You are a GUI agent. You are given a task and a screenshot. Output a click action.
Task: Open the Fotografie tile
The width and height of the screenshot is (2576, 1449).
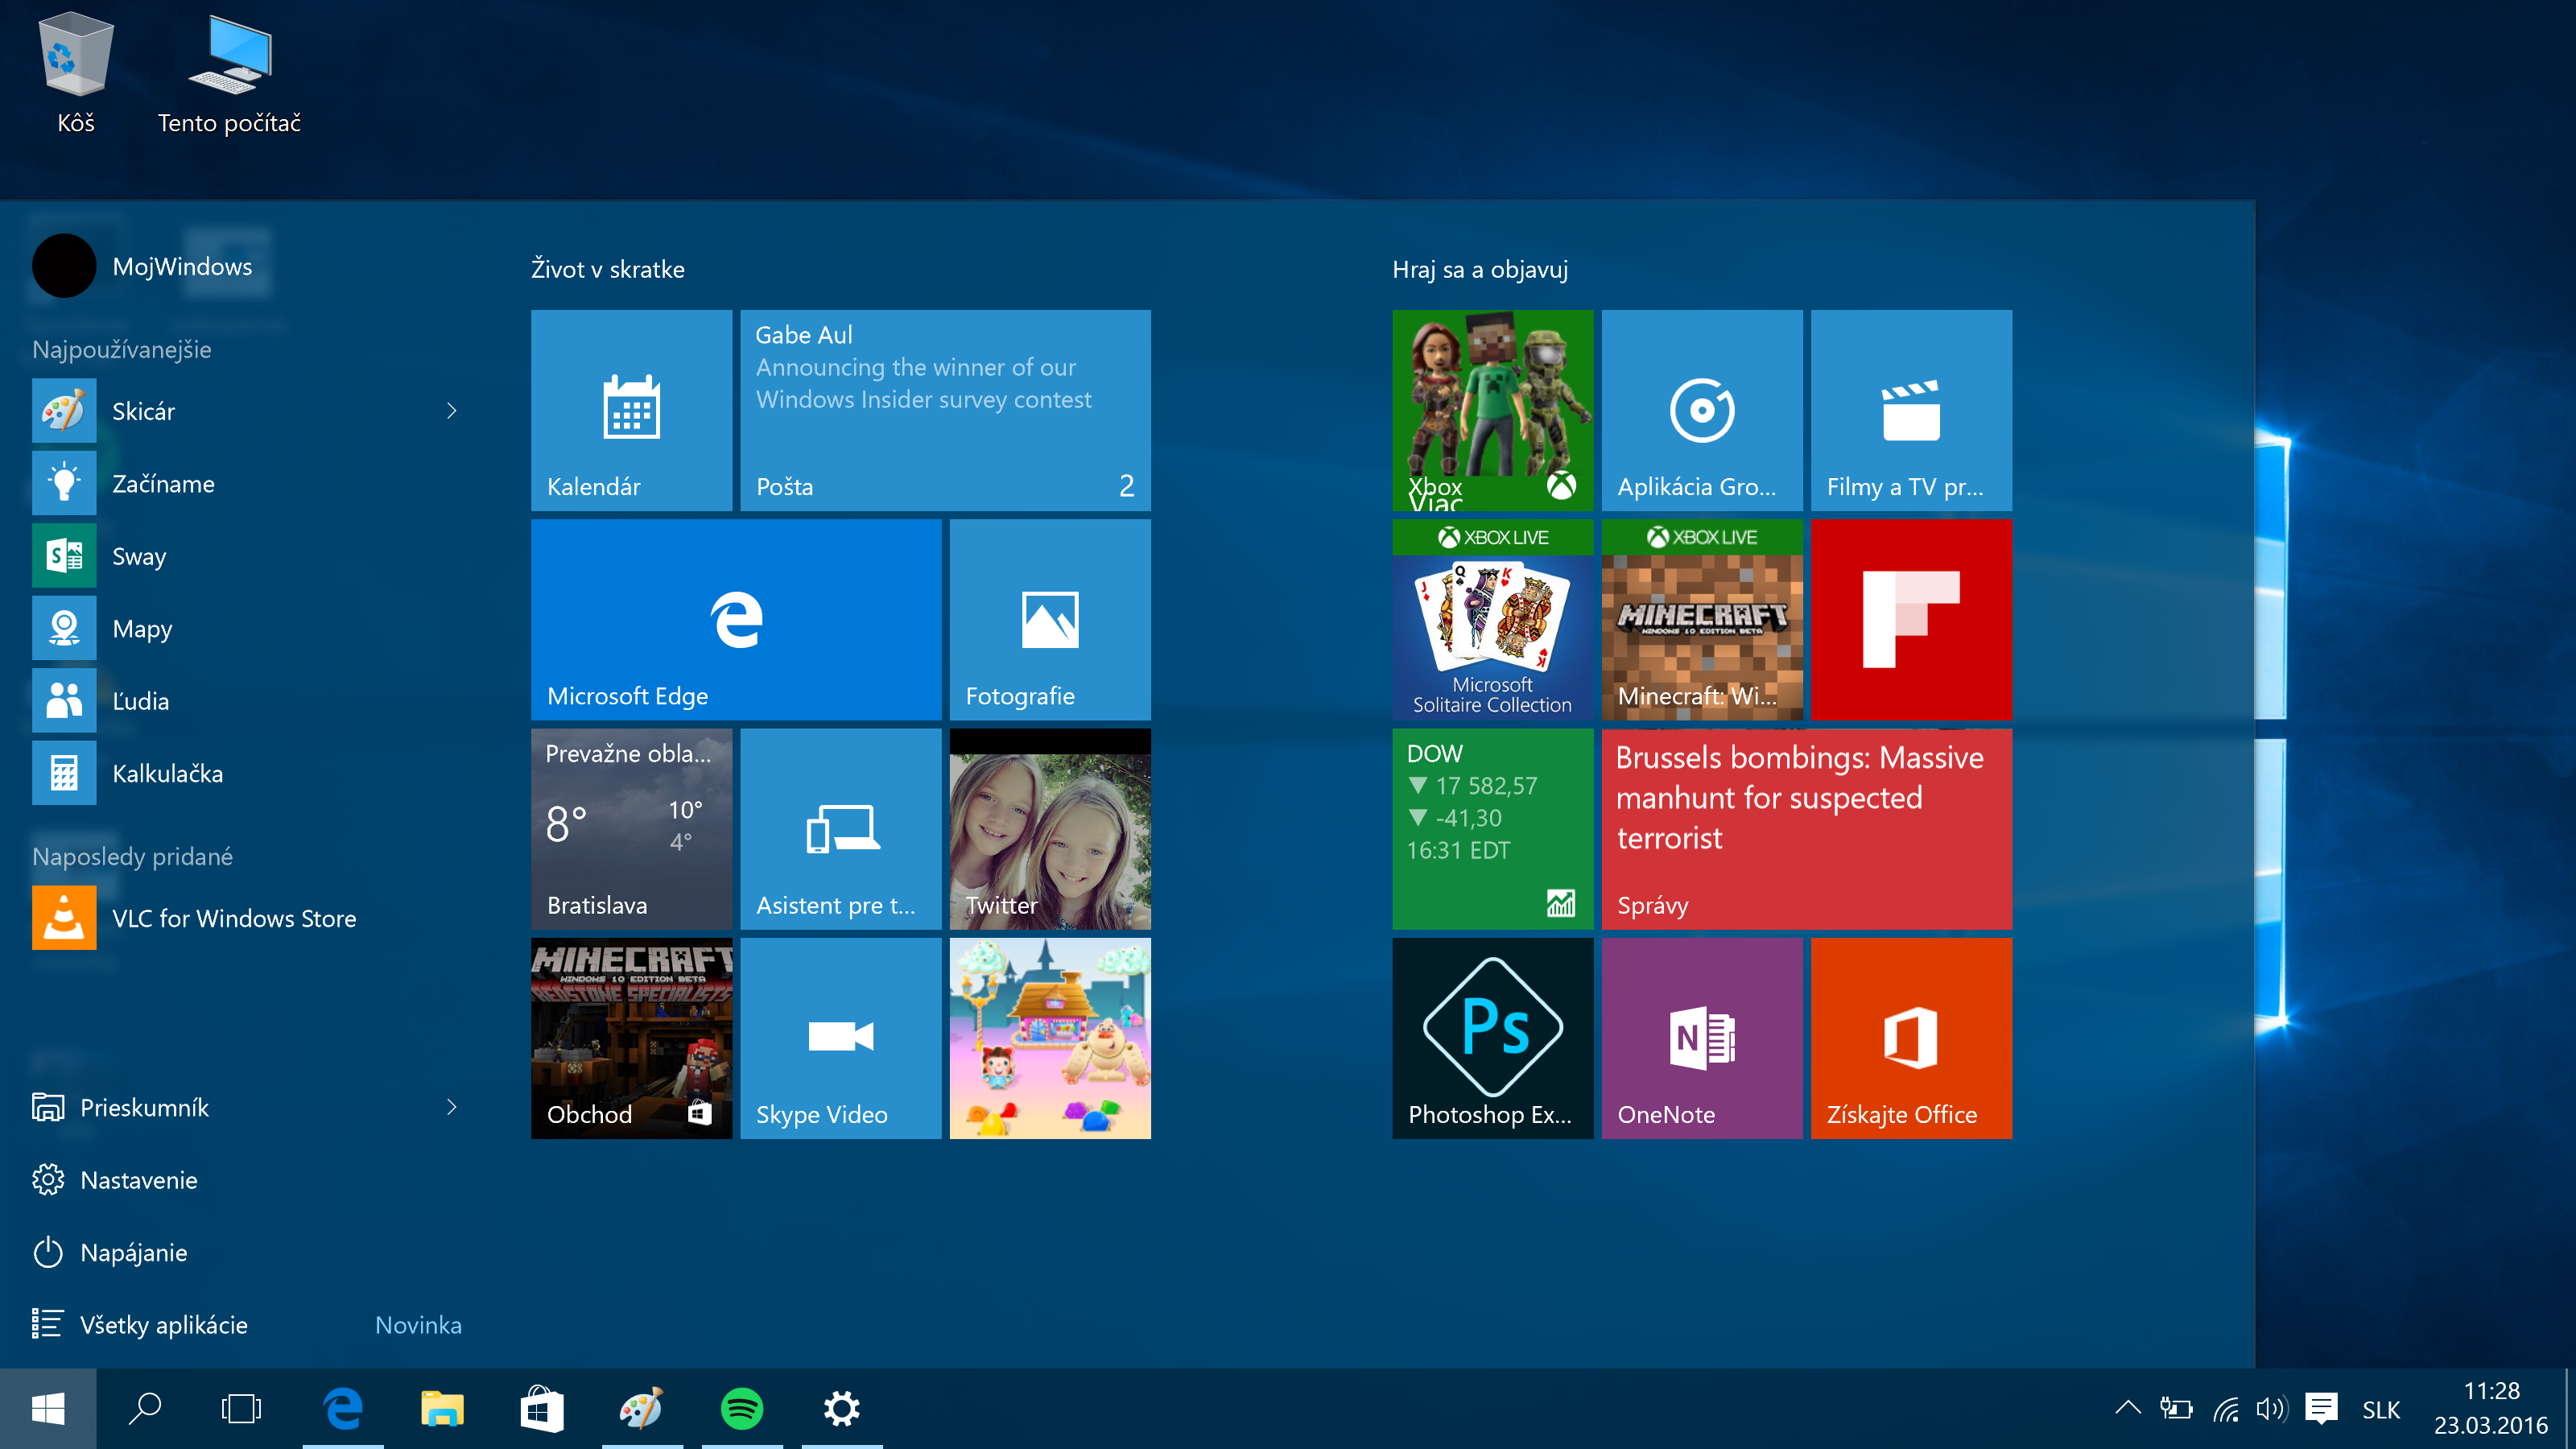coord(1050,619)
